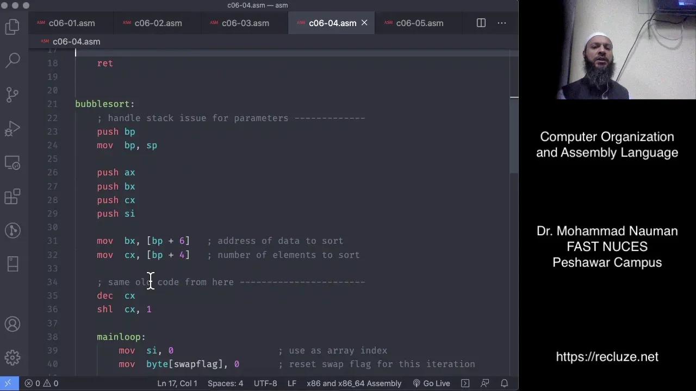
Task: Click Go Live in the status bar
Action: click(x=431, y=383)
